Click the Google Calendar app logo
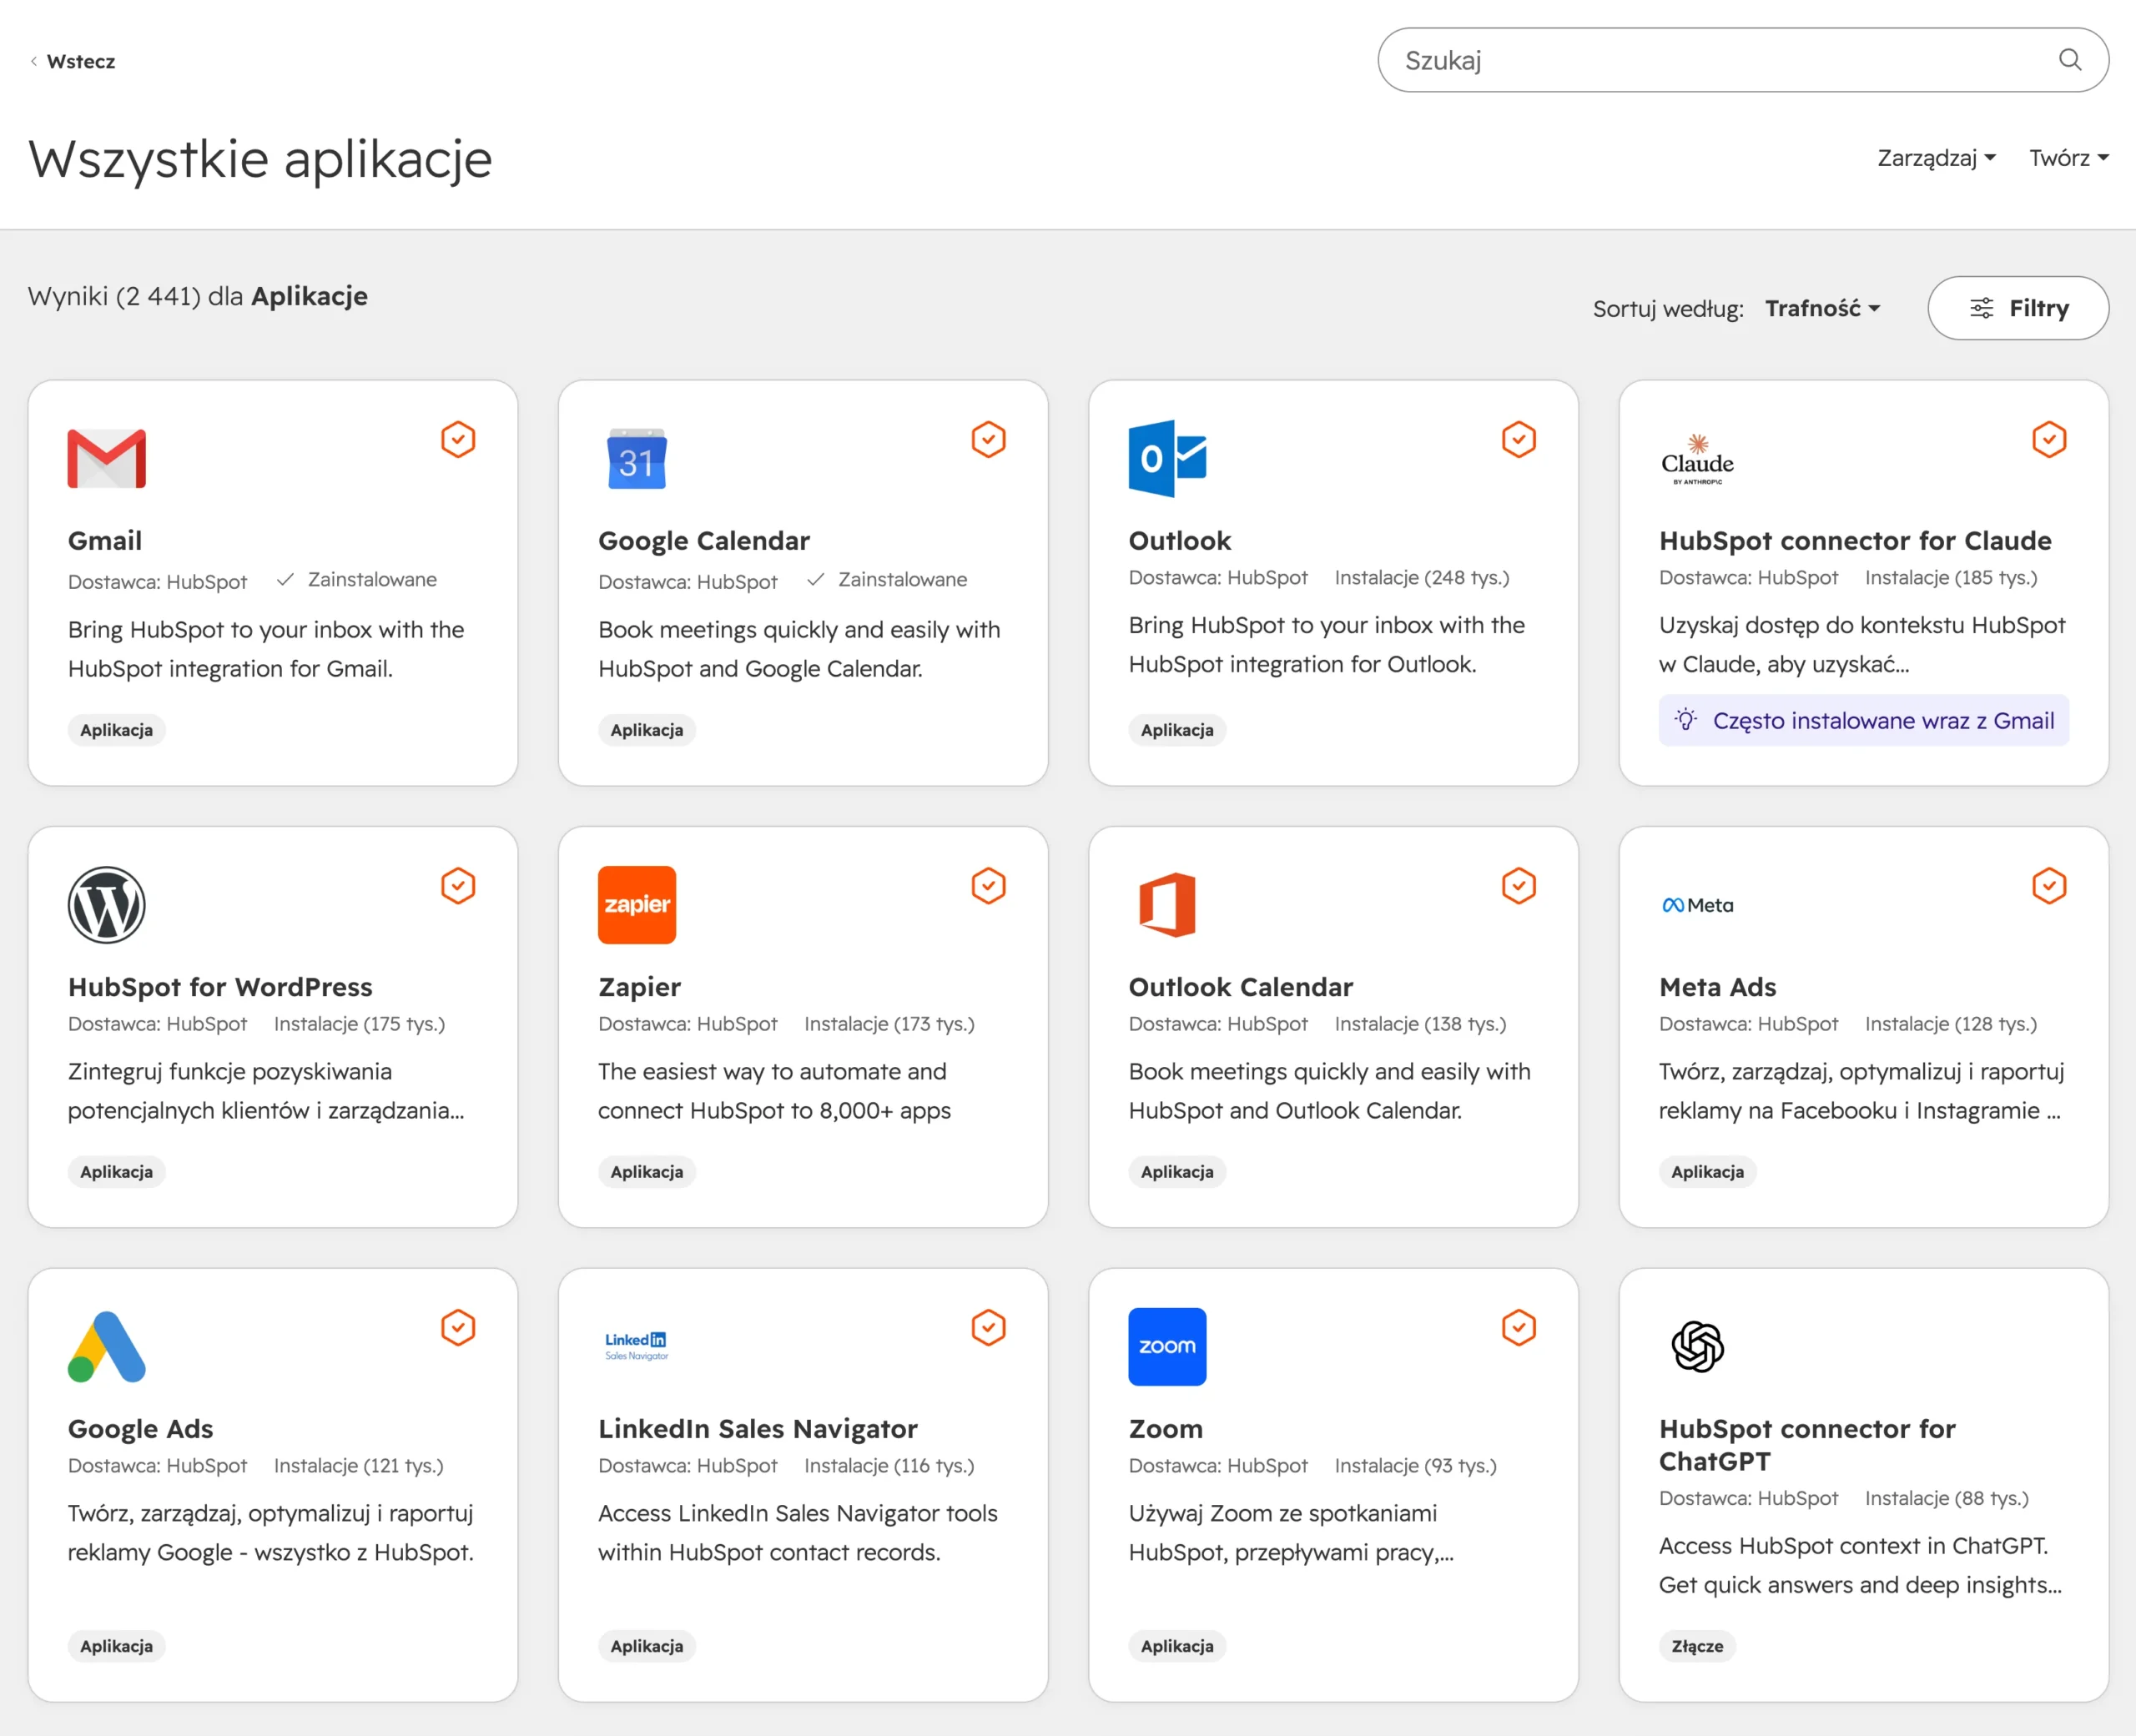The height and width of the screenshot is (1736, 2136). tap(637, 459)
